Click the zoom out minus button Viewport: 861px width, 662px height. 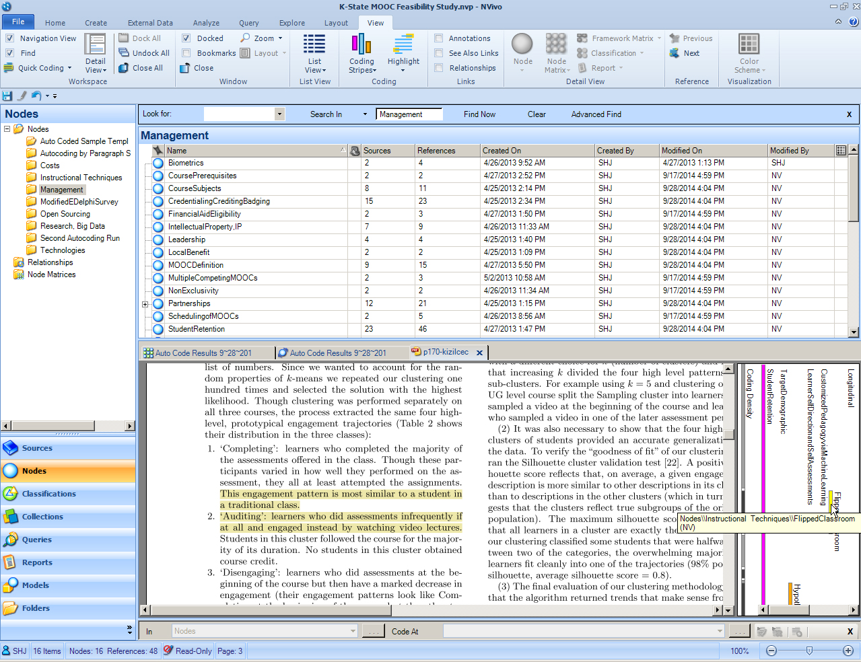(771, 651)
